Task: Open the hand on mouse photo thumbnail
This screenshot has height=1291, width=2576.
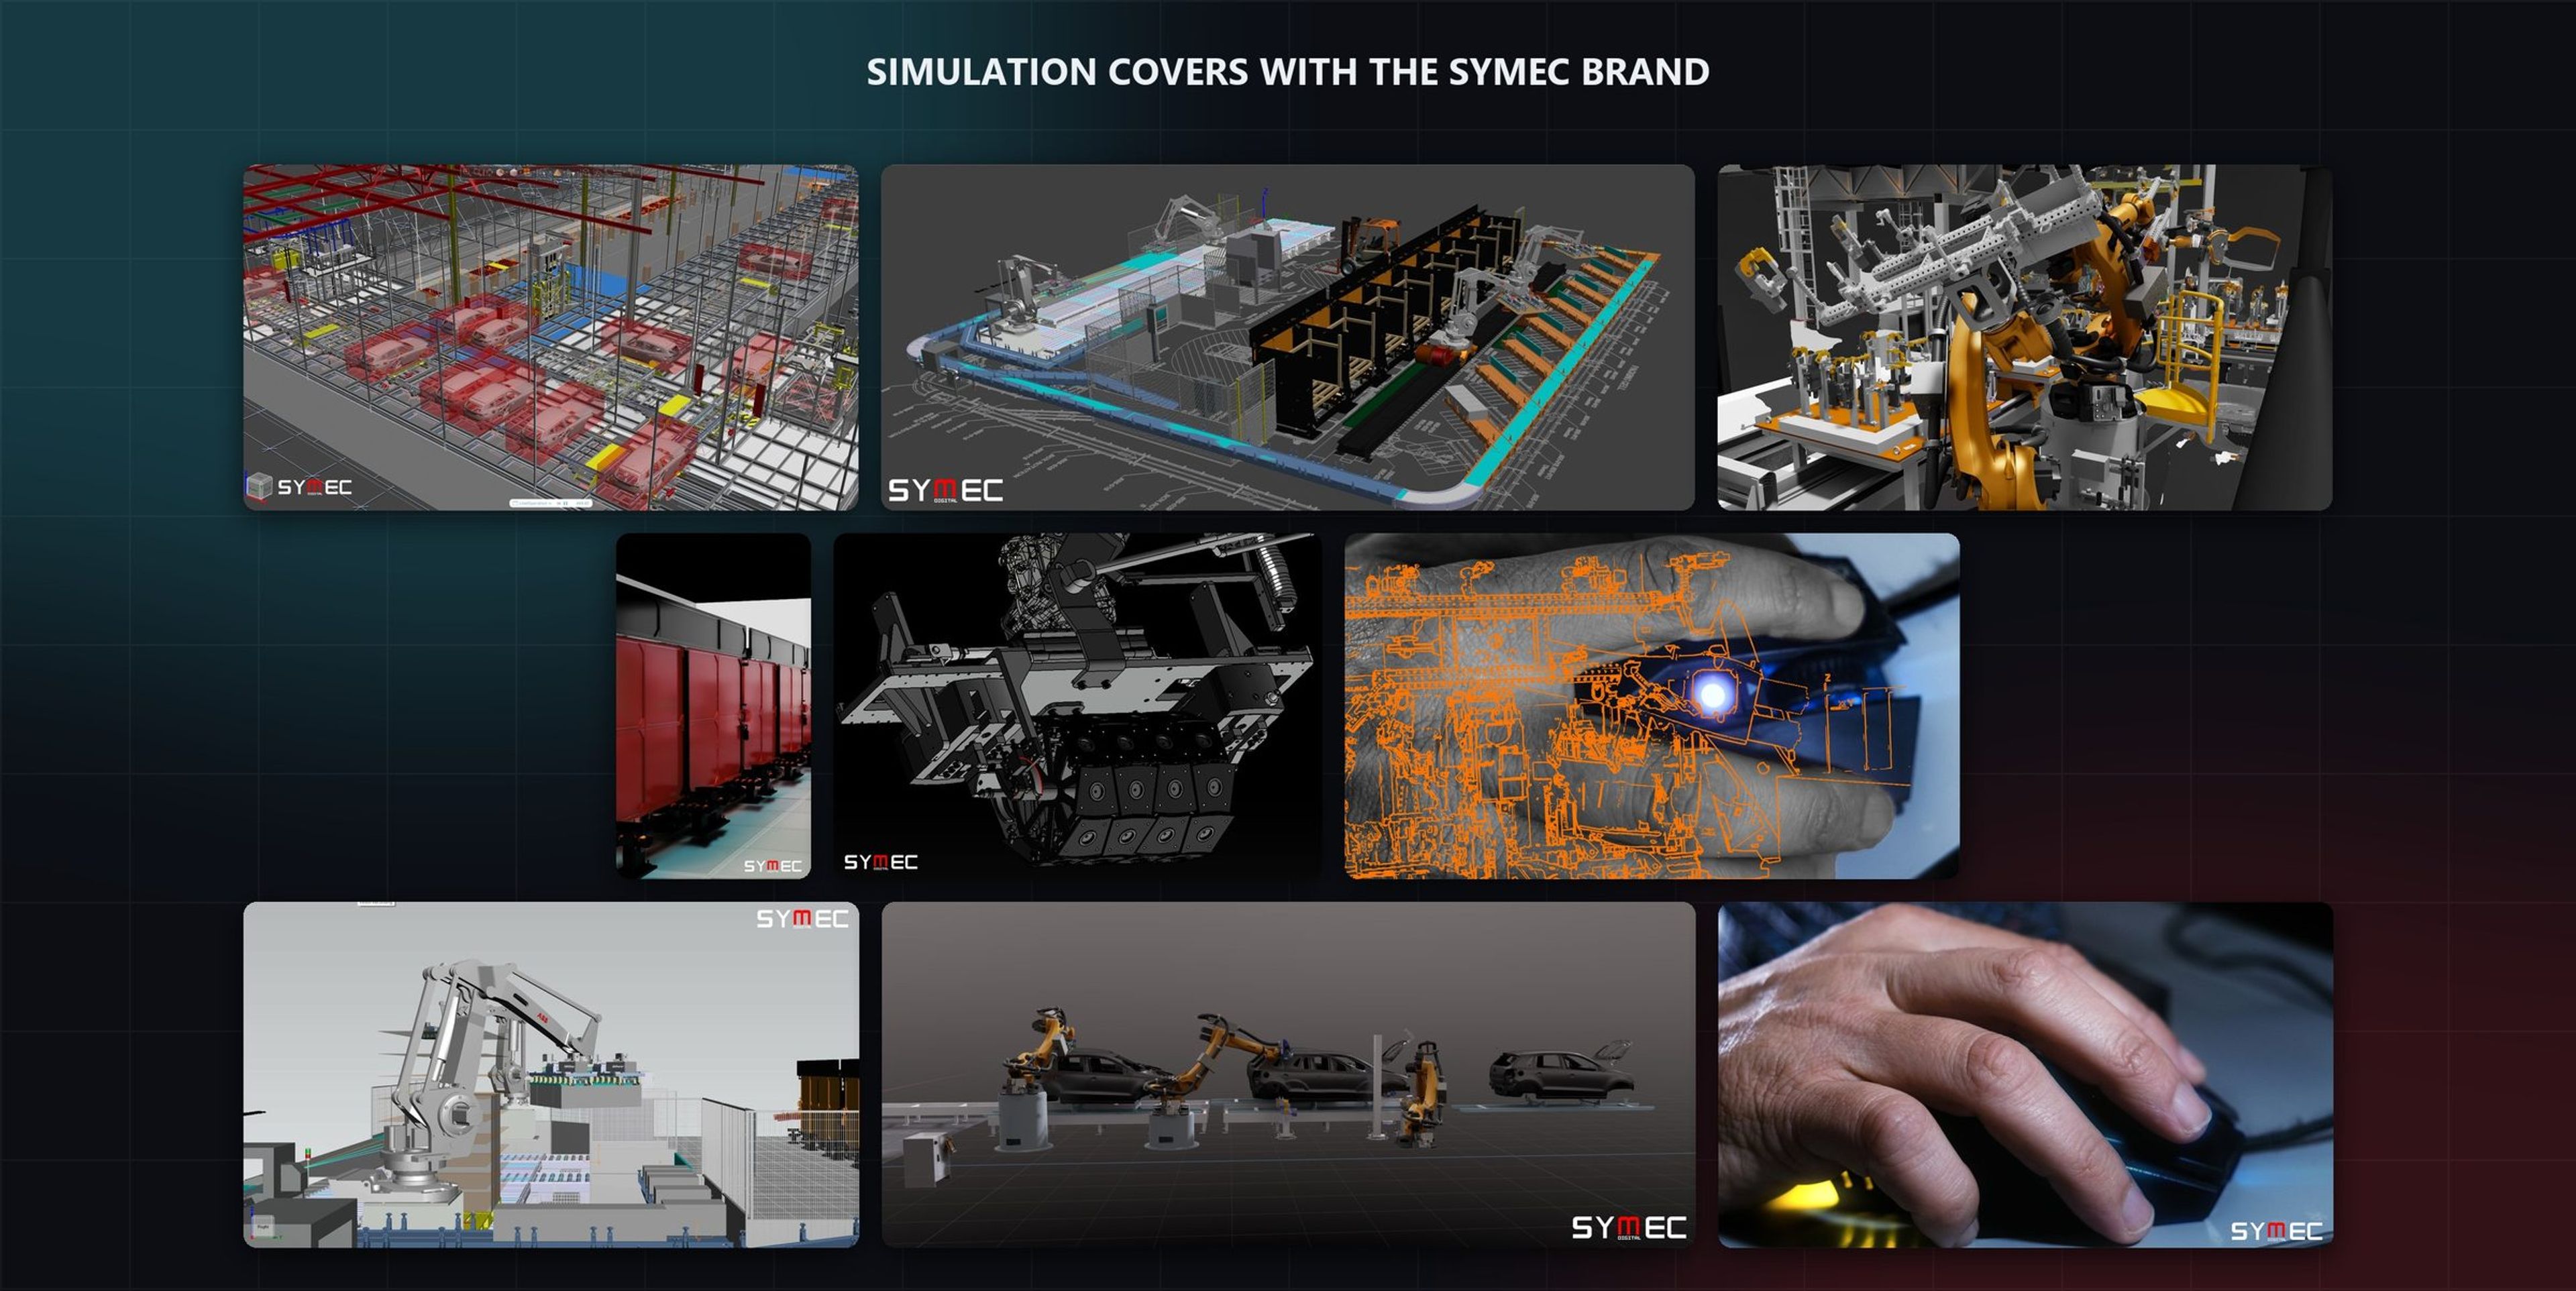Action: (2025, 1075)
